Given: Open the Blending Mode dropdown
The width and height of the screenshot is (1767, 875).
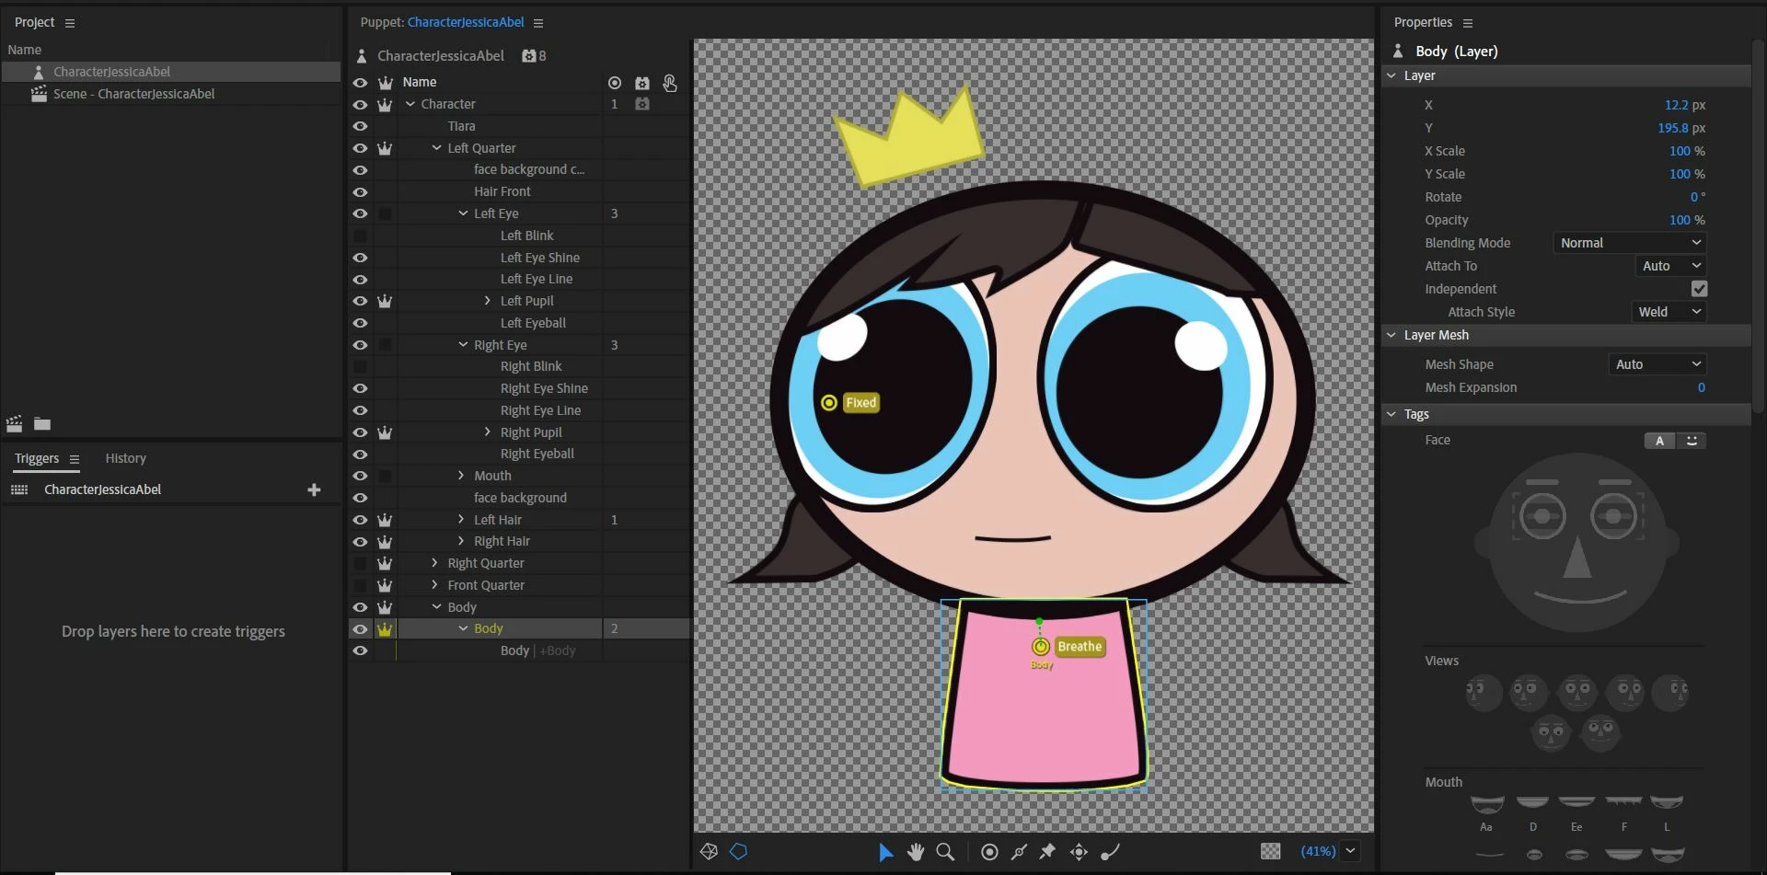Looking at the screenshot, I should (x=1630, y=243).
